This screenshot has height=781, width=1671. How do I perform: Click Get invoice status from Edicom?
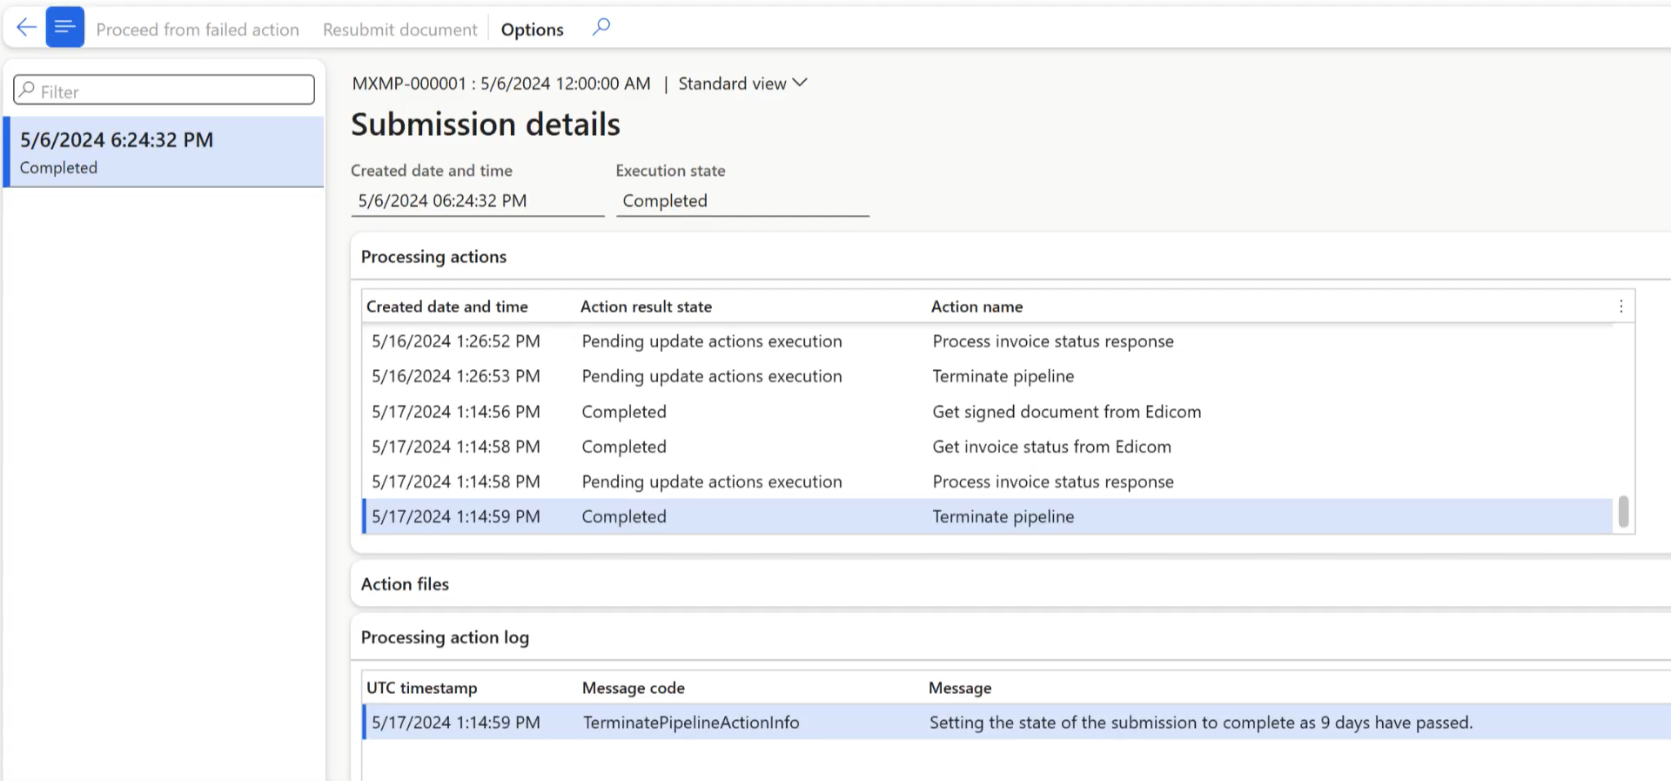tap(1051, 447)
